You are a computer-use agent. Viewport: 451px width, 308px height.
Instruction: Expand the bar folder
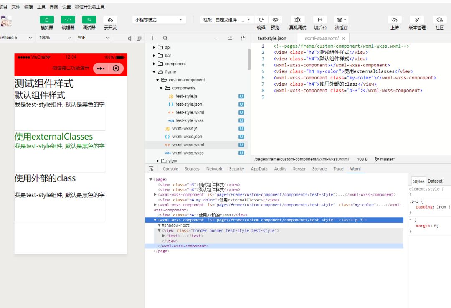[x=154, y=56]
